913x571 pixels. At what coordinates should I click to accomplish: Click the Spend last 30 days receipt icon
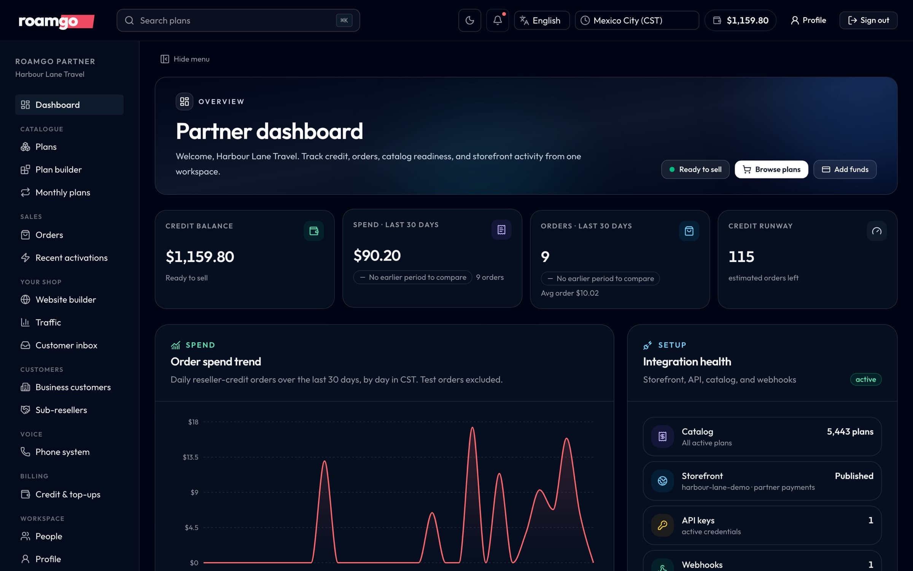[x=501, y=230]
